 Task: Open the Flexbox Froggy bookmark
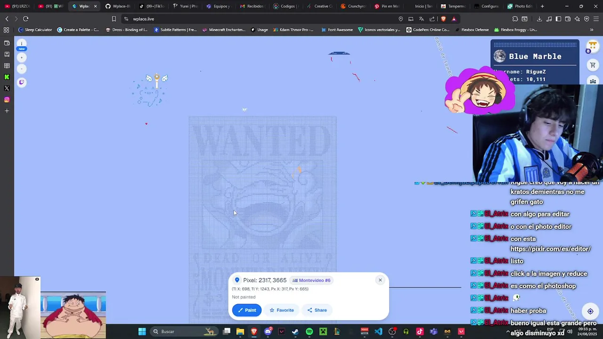515,30
